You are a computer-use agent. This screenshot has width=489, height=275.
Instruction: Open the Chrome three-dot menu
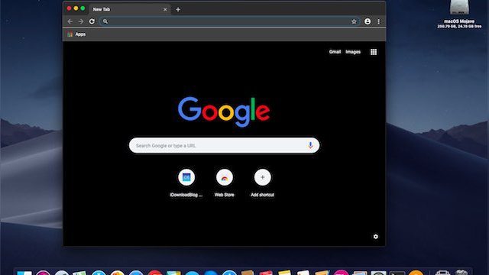pyautogui.click(x=379, y=21)
